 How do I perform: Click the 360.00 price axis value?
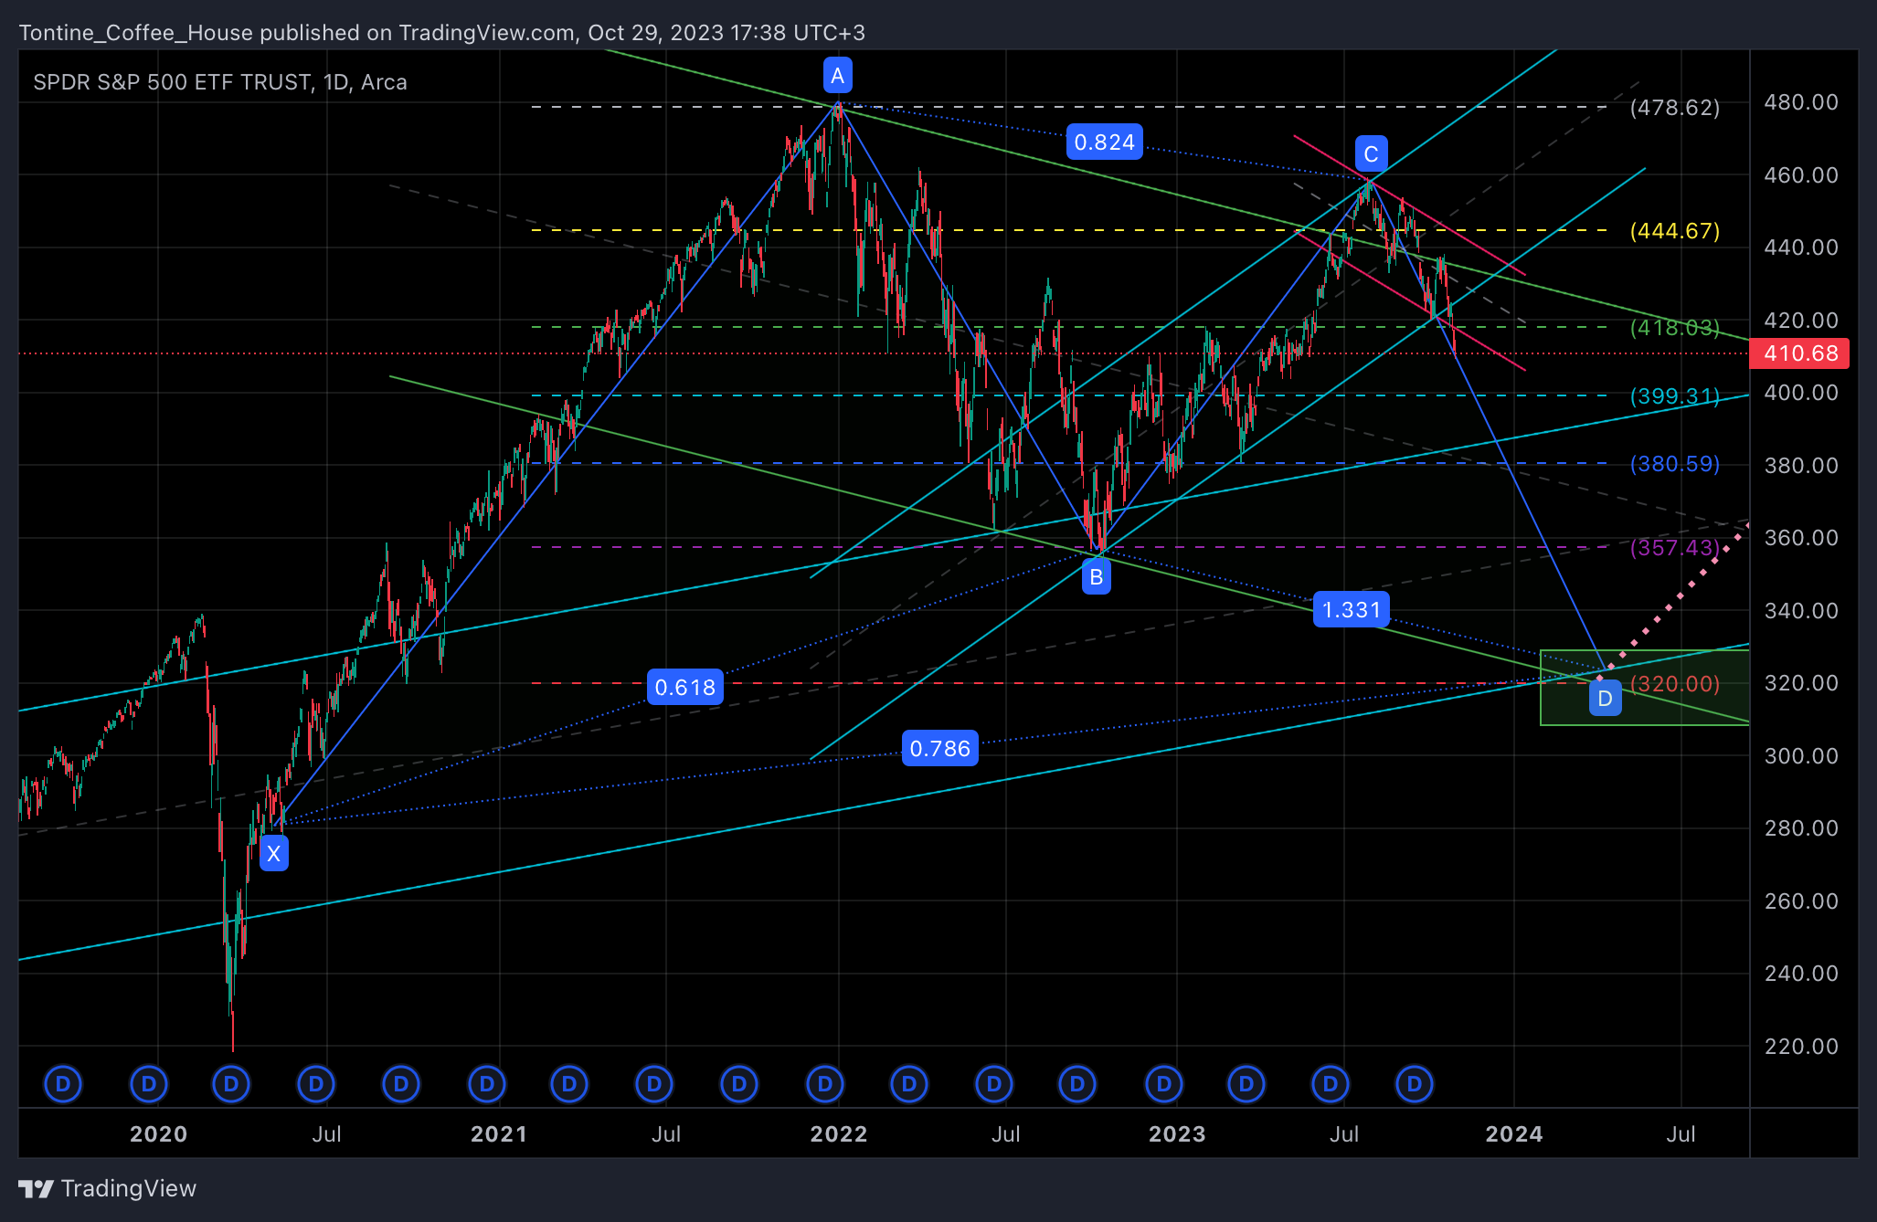tap(1800, 538)
